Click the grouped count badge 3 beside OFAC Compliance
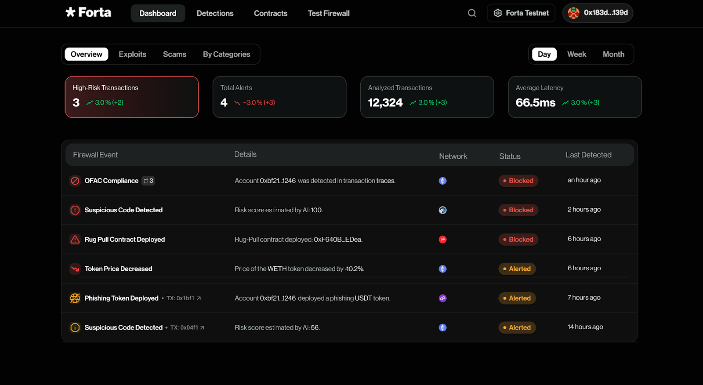The image size is (703, 385). (148, 181)
